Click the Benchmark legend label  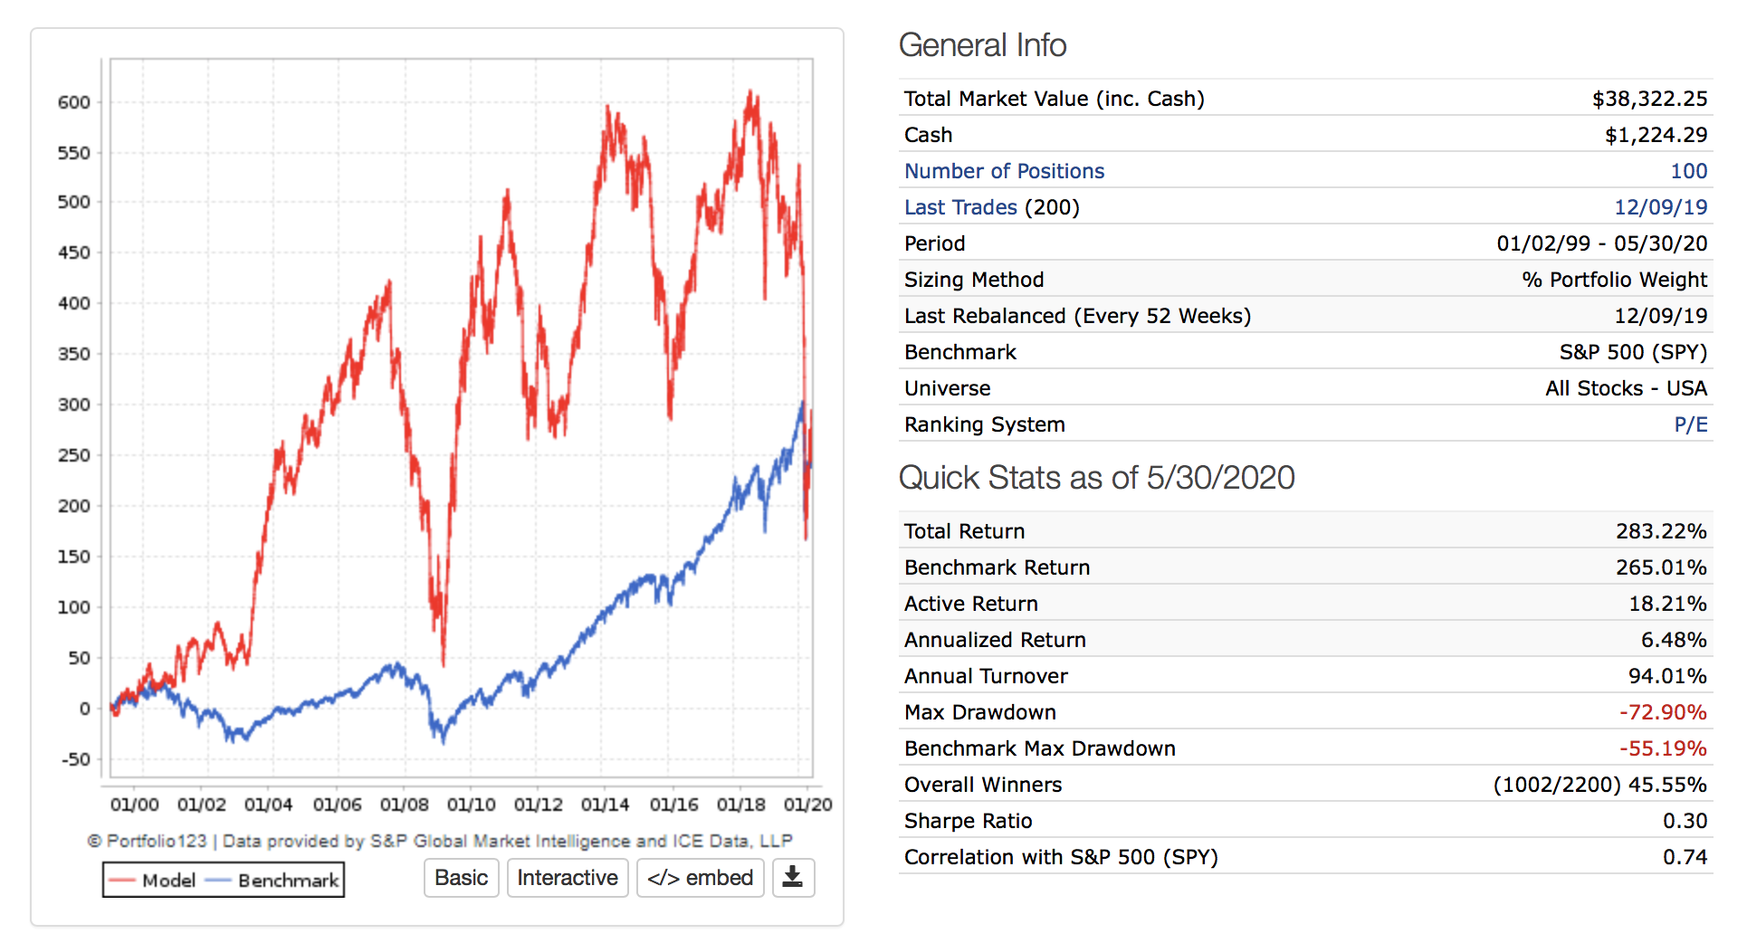(x=288, y=881)
